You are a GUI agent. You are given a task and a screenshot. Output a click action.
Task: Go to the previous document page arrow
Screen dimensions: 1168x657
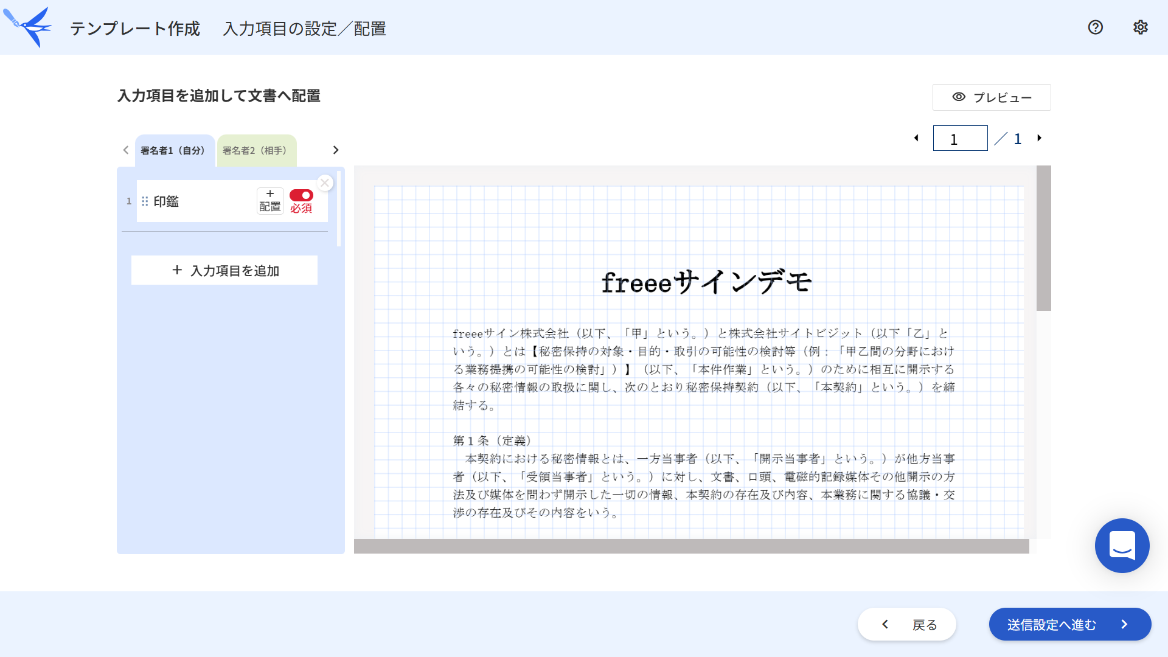point(916,138)
